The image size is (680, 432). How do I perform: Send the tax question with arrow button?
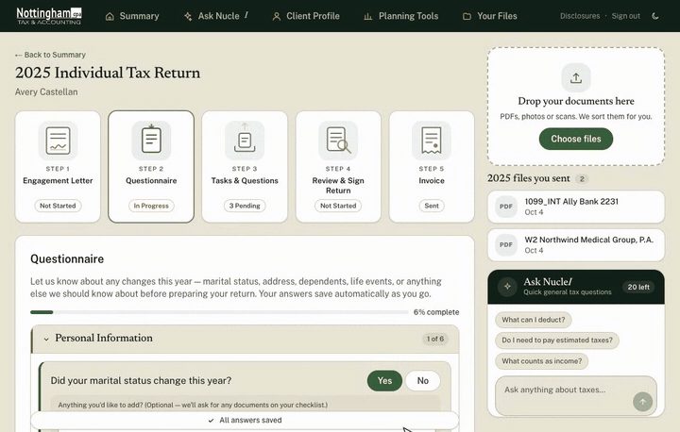pyautogui.click(x=643, y=402)
